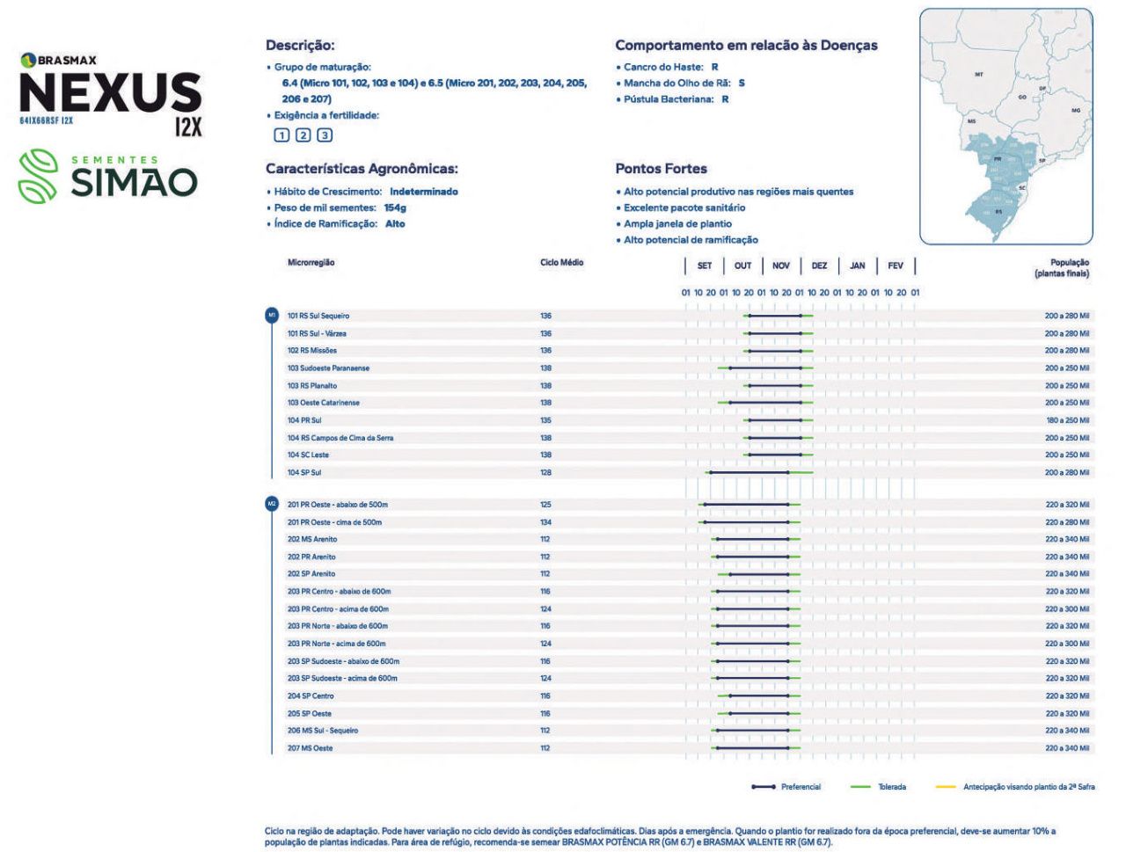1126x852 pixels.
Task: Click the Microrregião column header
Action: tap(311, 263)
